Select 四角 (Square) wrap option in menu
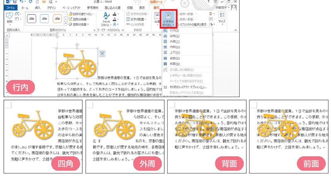 tap(174, 36)
